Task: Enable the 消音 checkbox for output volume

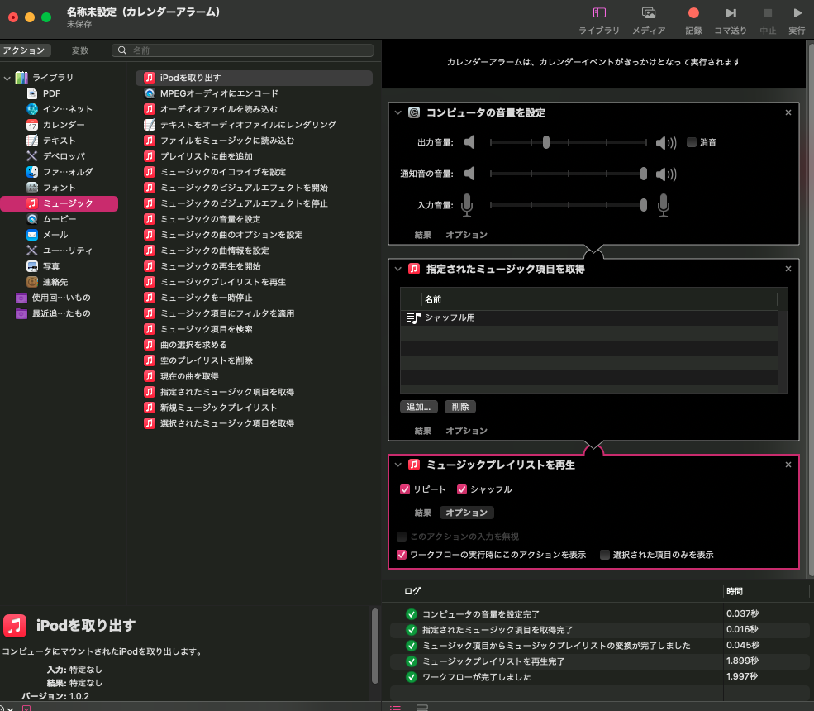Action: [692, 141]
